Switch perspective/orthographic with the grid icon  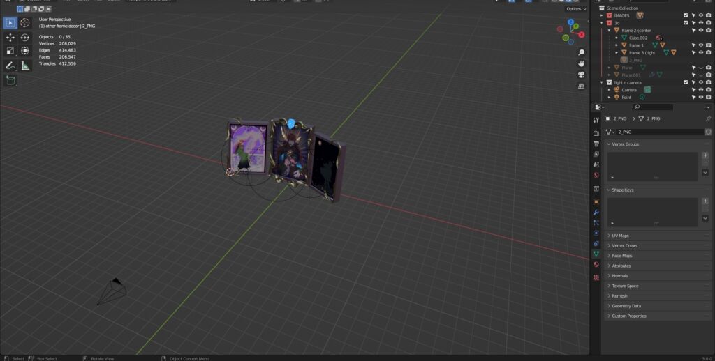coord(582,86)
